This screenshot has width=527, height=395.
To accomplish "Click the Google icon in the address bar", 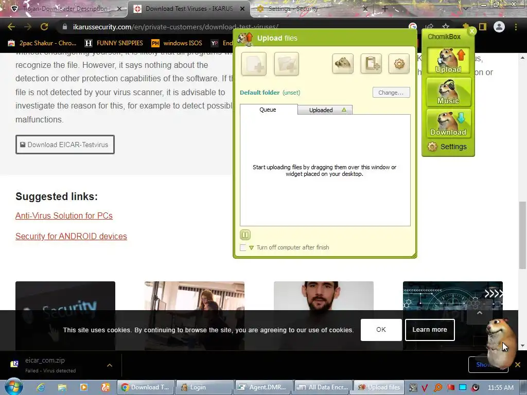I will [413, 26].
